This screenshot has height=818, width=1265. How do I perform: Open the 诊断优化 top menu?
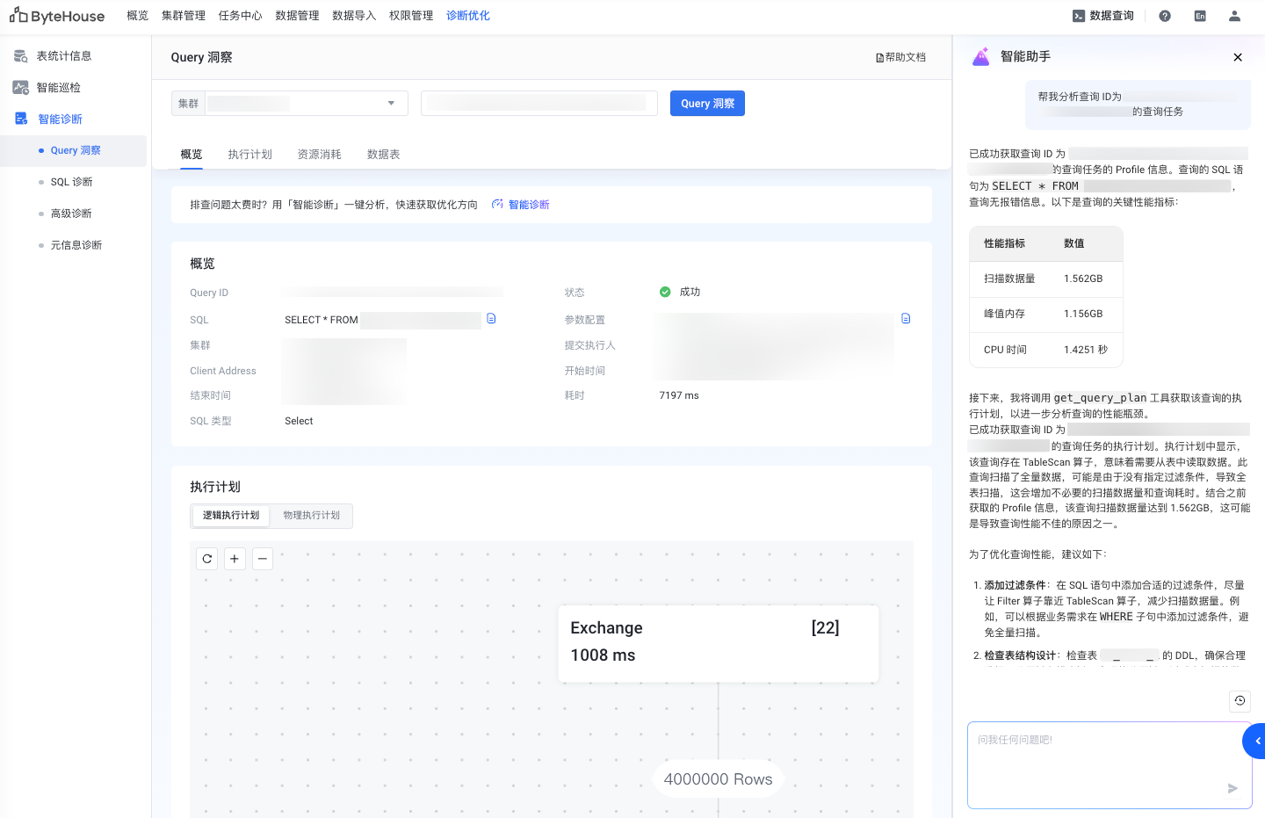coord(468,16)
